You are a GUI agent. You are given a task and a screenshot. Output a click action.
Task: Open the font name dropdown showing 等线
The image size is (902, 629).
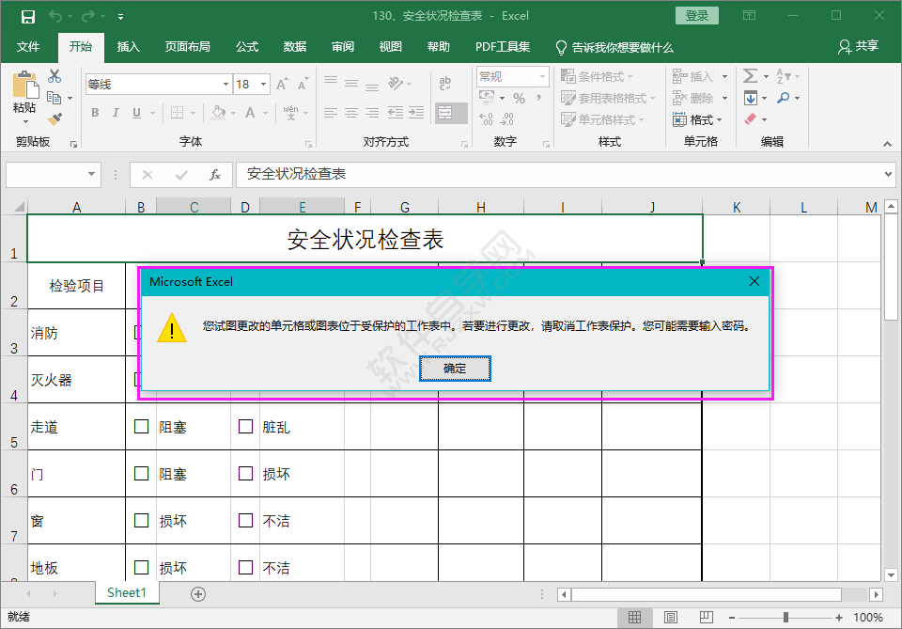[225, 84]
